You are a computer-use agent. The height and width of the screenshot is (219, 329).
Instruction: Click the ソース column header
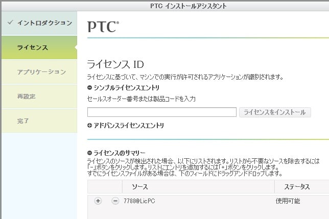pyautogui.click(x=139, y=187)
